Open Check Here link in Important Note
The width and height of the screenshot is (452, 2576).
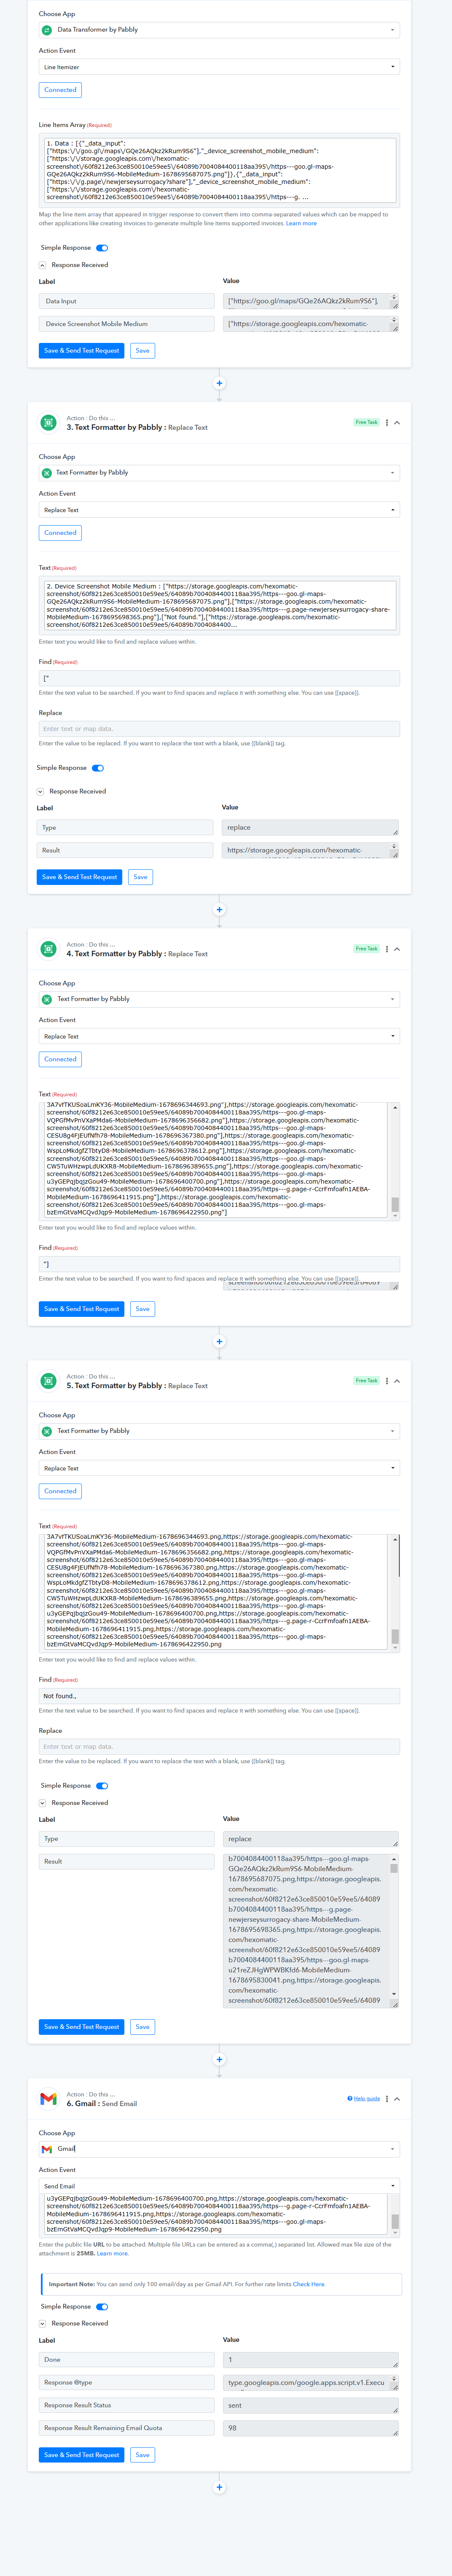coord(309,2284)
